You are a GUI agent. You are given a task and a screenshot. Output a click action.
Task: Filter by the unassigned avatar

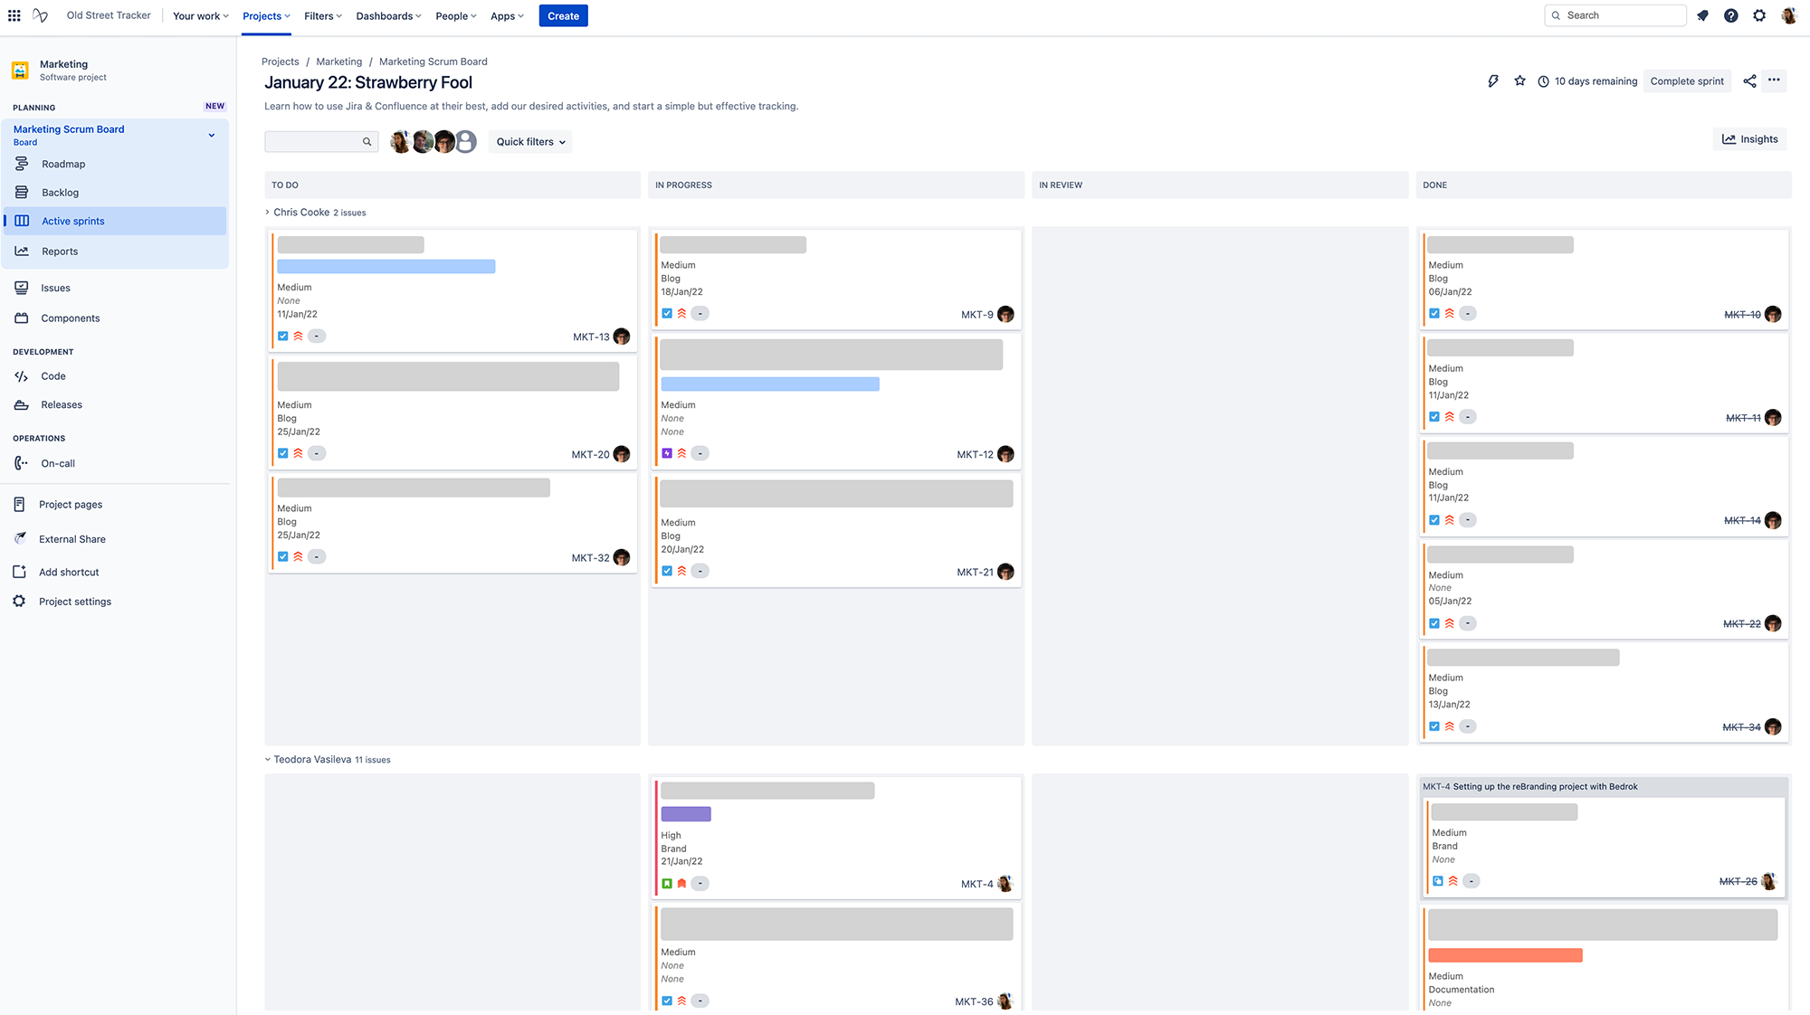pyautogui.click(x=466, y=142)
